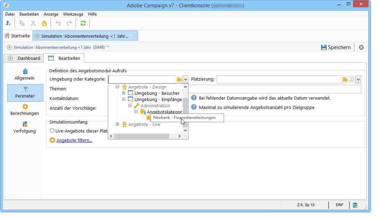
Task: Click folder icon next to Umgebung field
Action: point(179,79)
